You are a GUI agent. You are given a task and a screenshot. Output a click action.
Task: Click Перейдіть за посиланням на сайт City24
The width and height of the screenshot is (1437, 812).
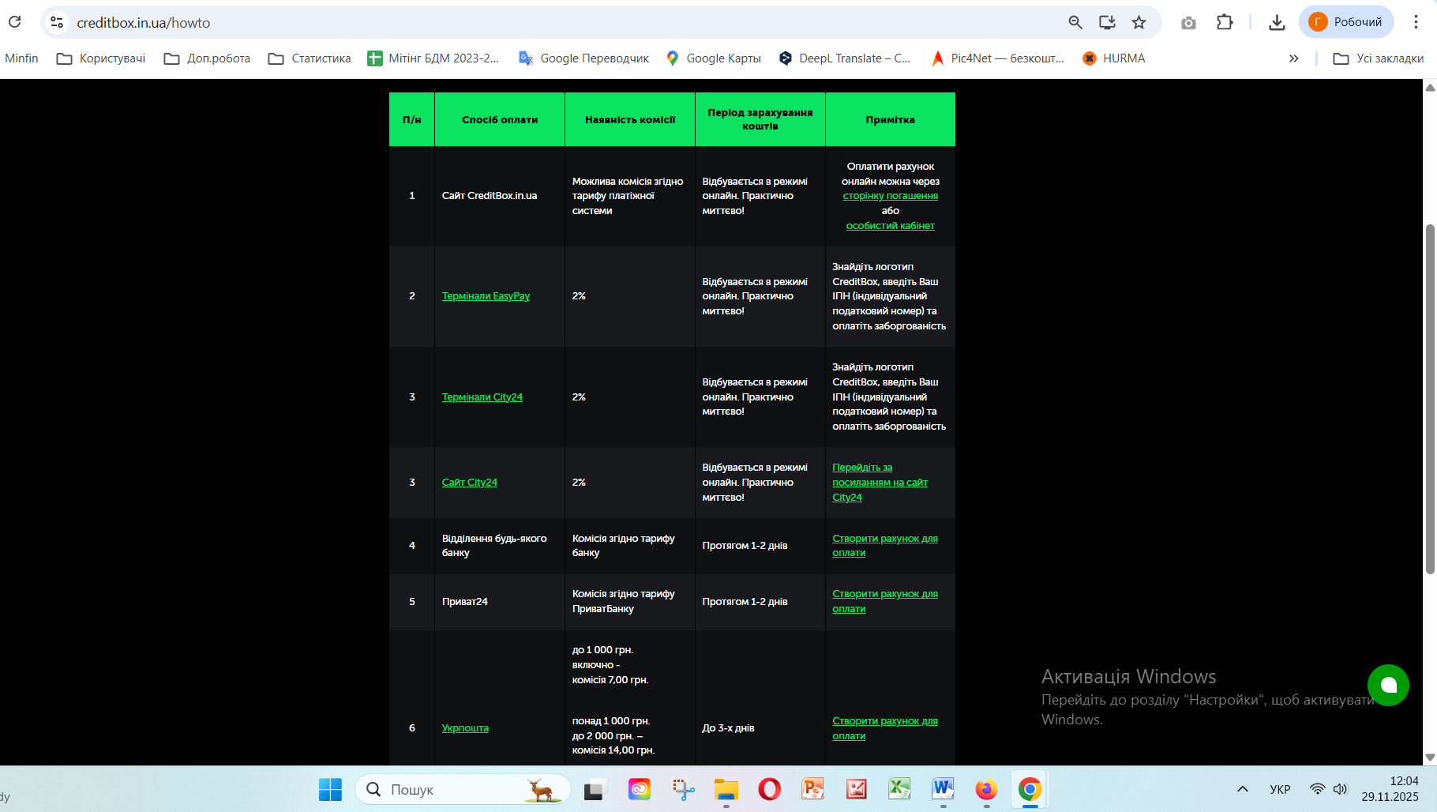(x=880, y=483)
